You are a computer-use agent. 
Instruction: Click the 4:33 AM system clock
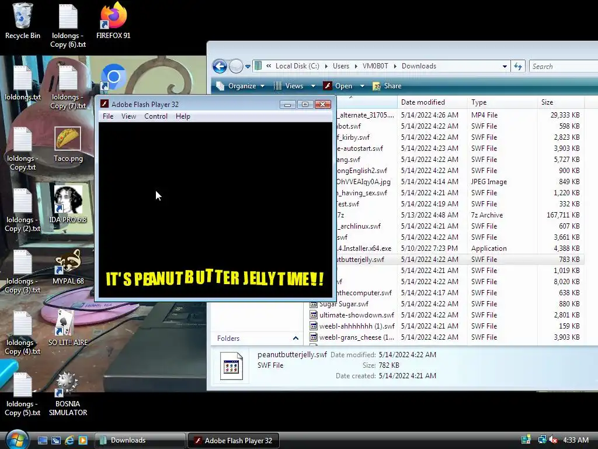[575, 440]
